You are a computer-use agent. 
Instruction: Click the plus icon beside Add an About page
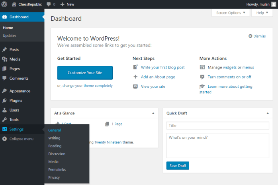point(135,77)
